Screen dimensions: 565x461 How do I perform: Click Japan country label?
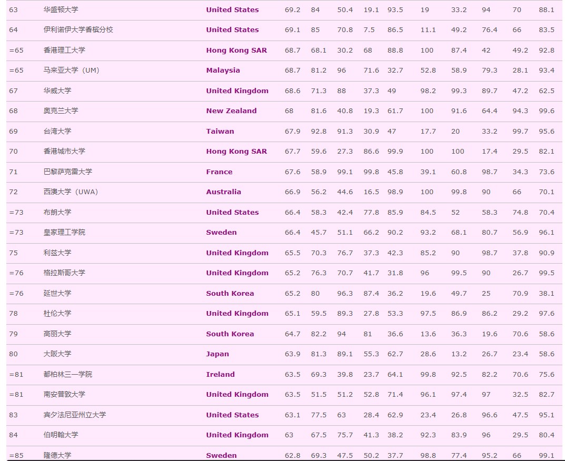pyautogui.click(x=217, y=354)
